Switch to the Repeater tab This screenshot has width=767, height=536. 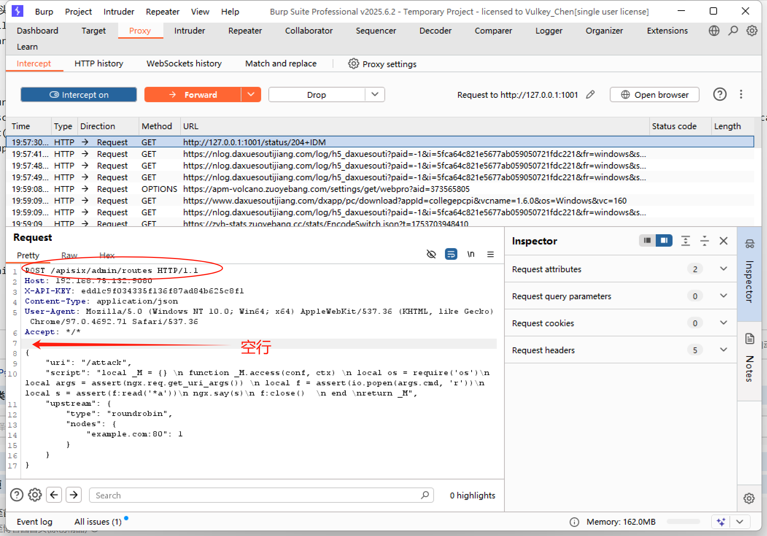click(245, 31)
